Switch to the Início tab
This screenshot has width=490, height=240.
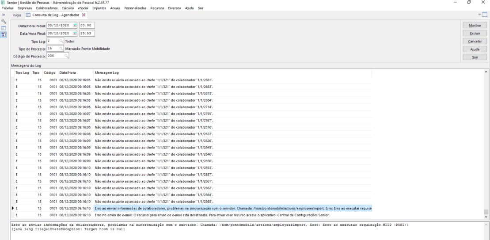click(x=17, y=15)
